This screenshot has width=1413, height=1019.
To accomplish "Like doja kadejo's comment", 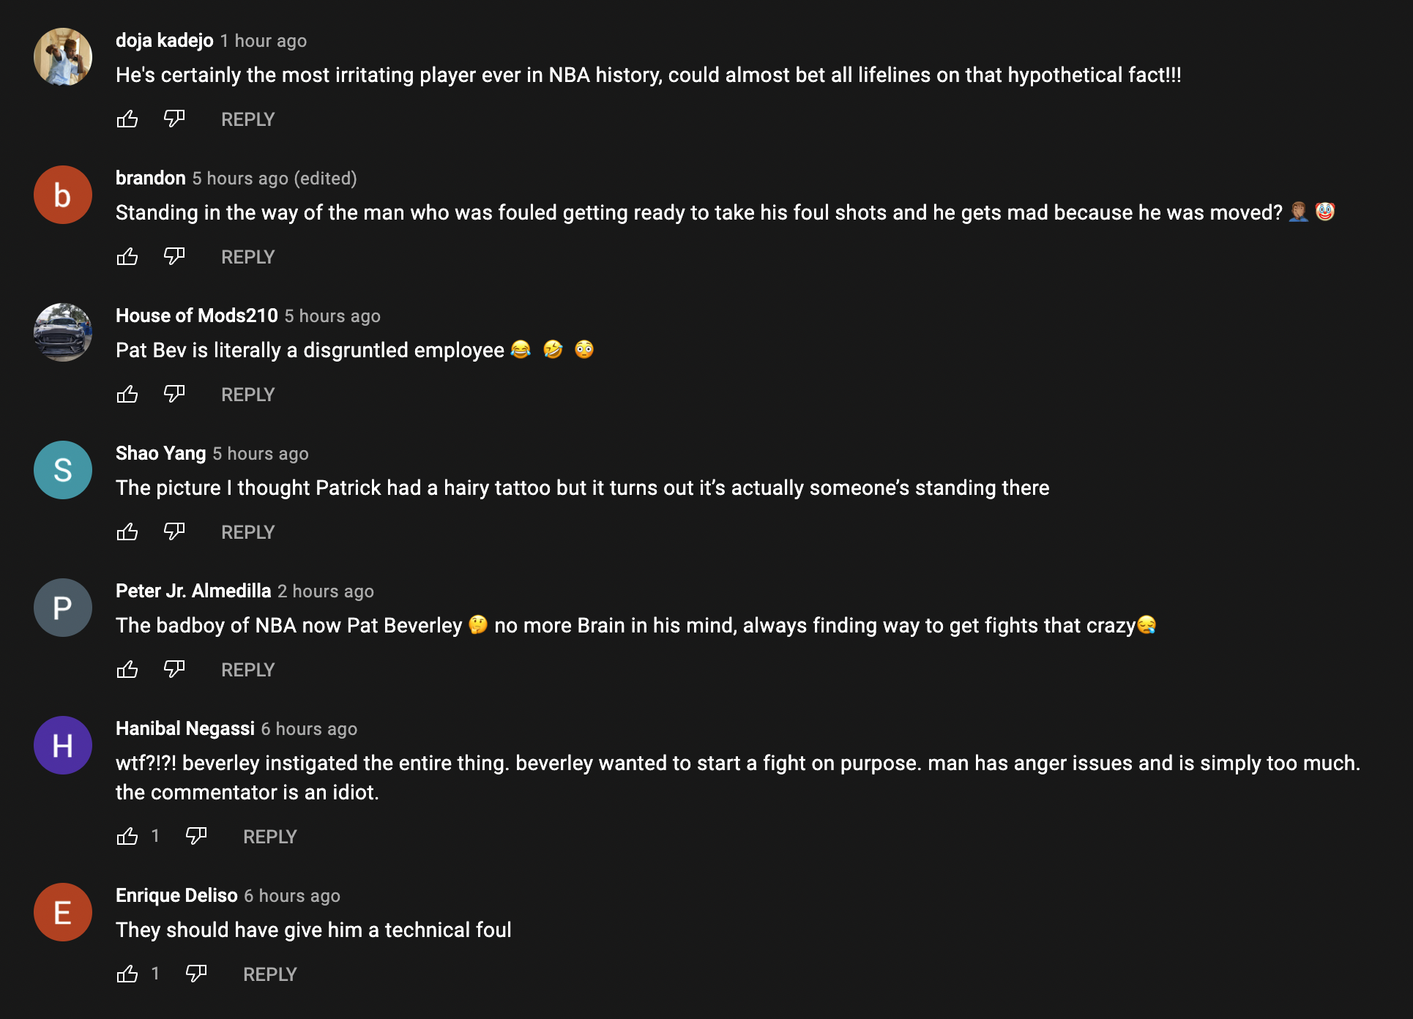I will pyautogui.click(x=127, y=119).
